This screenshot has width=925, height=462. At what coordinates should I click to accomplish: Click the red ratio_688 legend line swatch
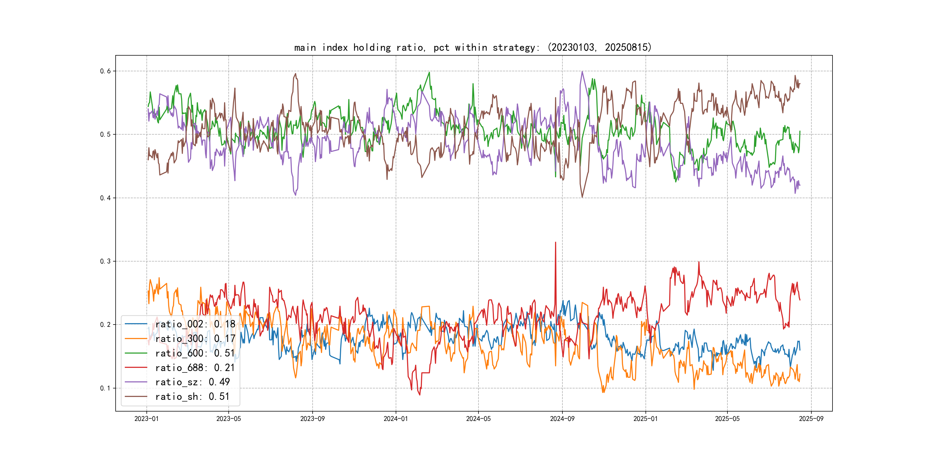click(x=136, y=367)
